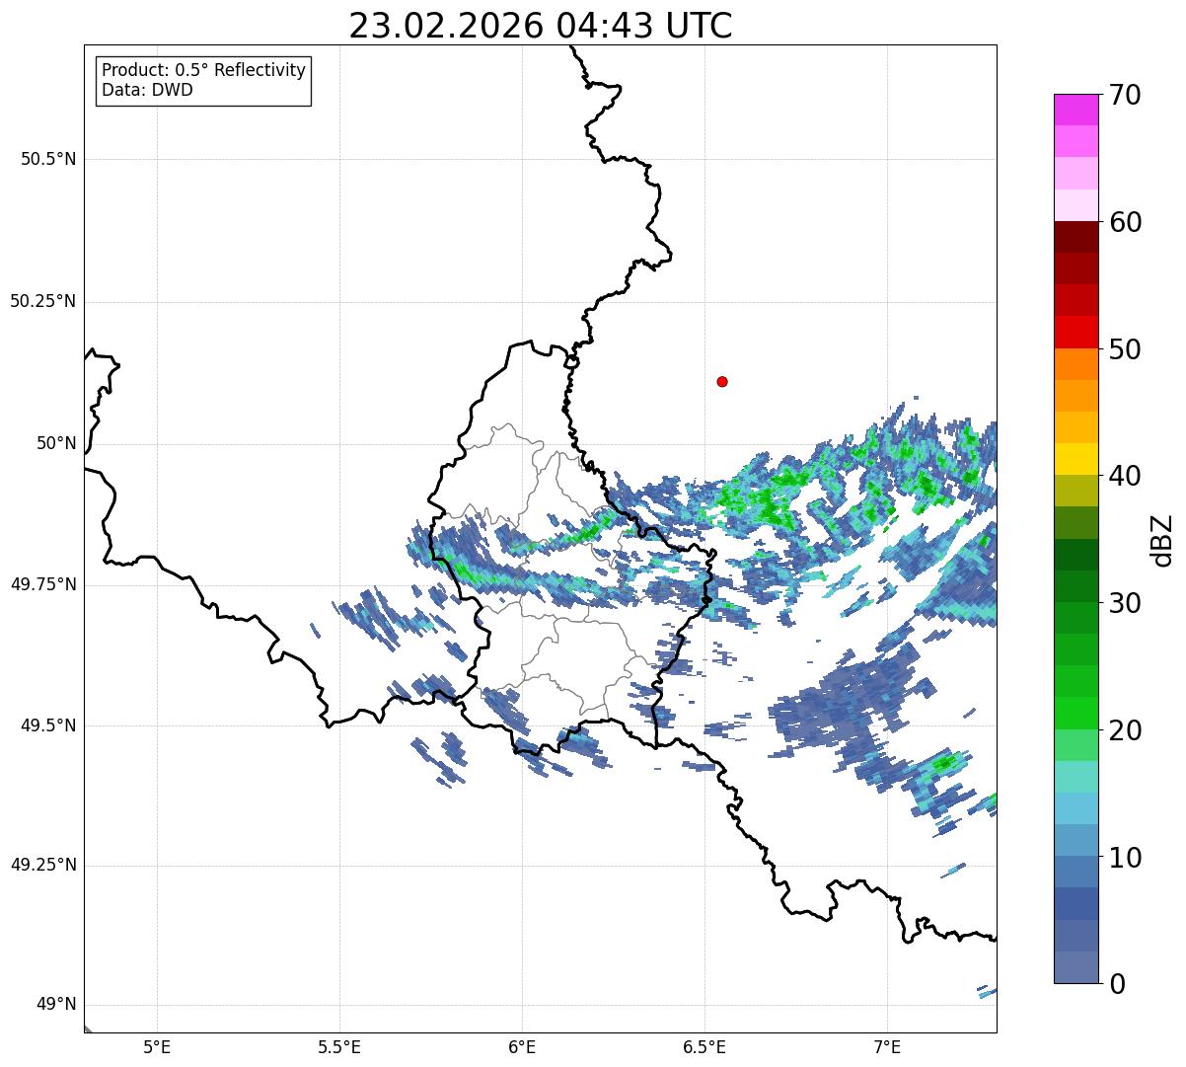Click the olive colorbar swatch below 40

(1075, 492)
